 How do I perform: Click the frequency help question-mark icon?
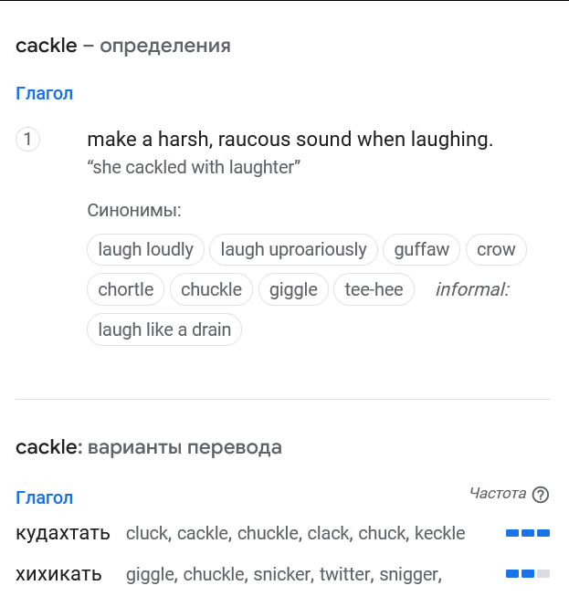point(541,495)
